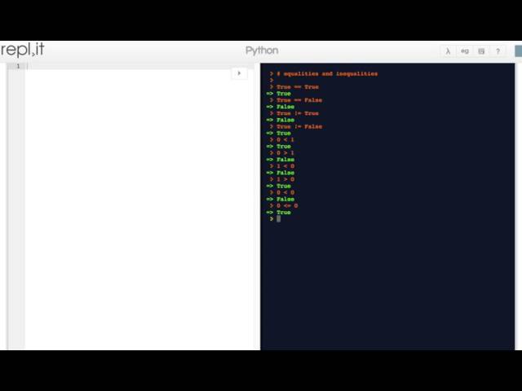Click the Python language title
522x391 pixels.
point(262,51)
